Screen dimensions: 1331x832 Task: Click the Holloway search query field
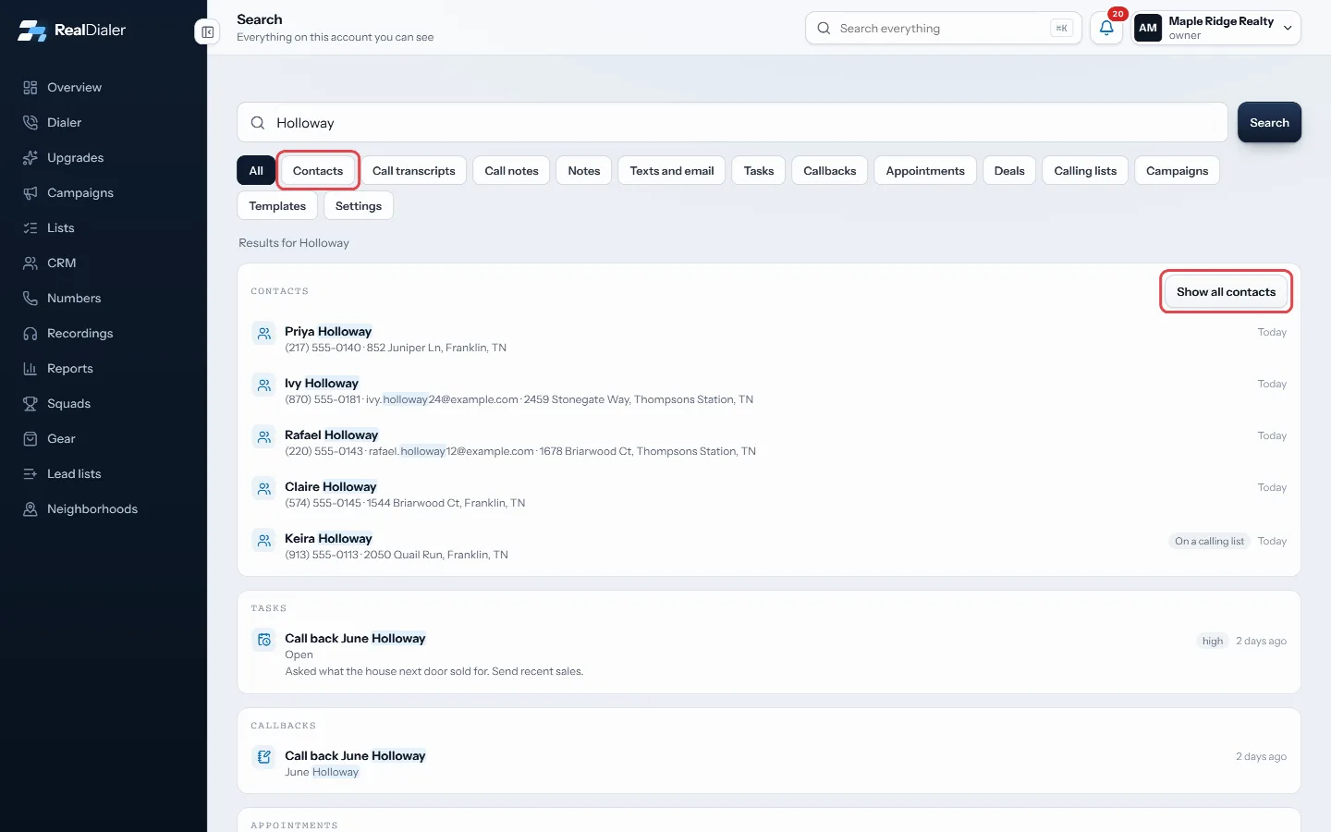(732, 123)
